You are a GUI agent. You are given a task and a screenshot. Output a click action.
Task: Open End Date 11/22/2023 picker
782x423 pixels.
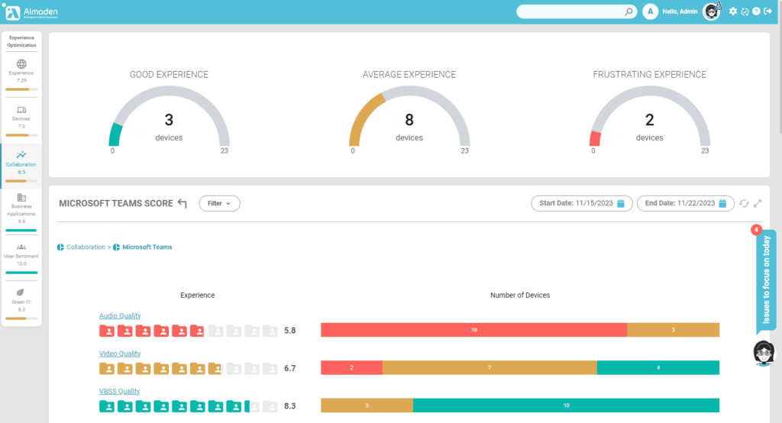pos(685,203)
